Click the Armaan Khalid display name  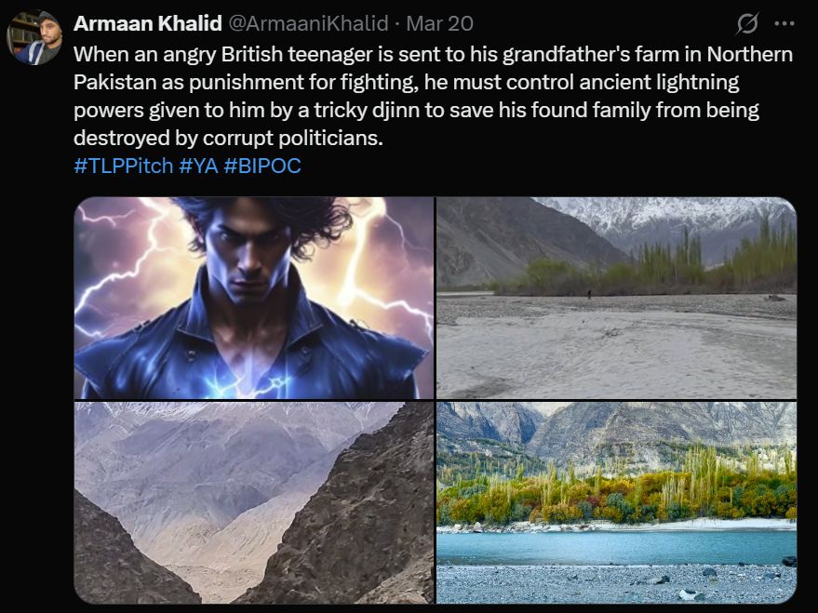tap(148, 23)
